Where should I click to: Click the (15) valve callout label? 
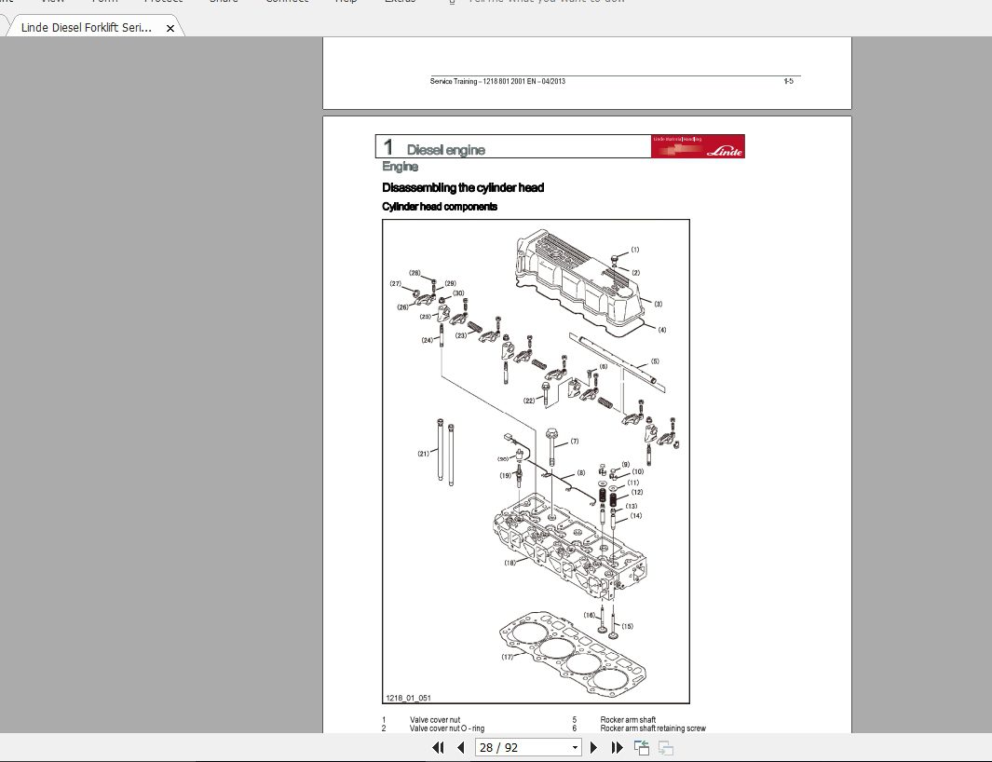627,627
